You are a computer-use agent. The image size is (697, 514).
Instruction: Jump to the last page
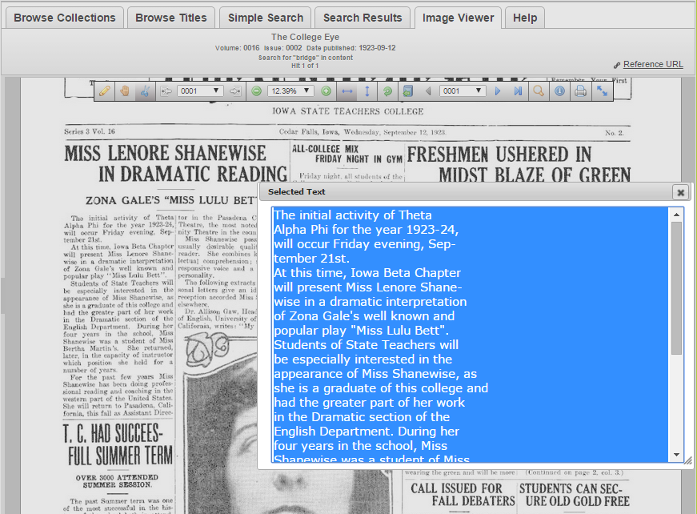click(518, 91)
